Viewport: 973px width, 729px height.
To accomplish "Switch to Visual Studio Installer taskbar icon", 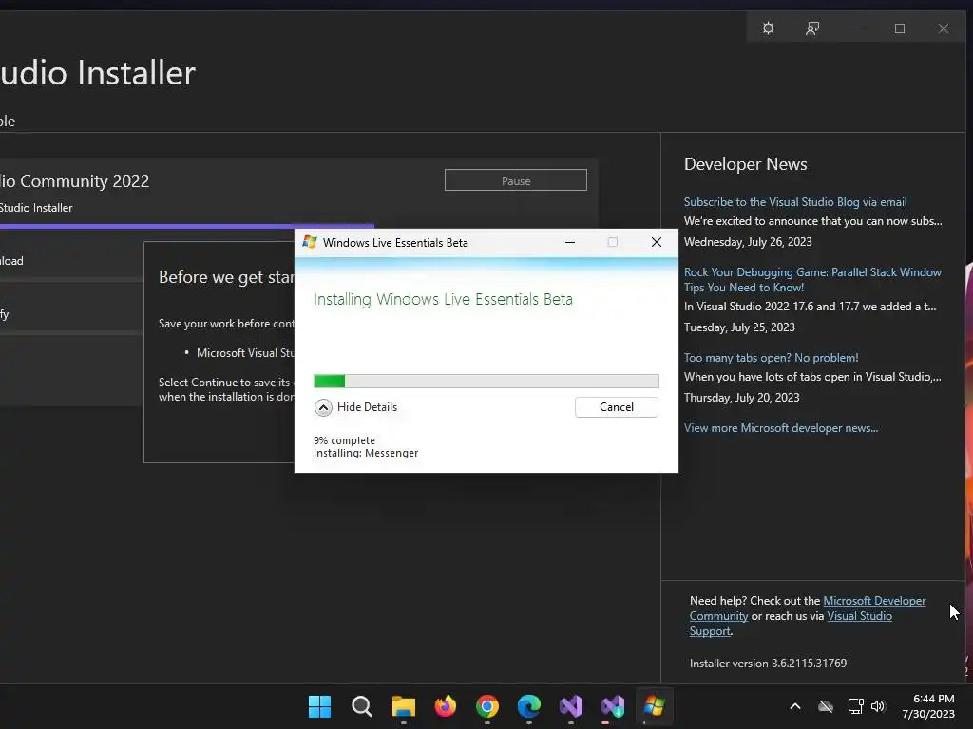I will click(613, 706).
